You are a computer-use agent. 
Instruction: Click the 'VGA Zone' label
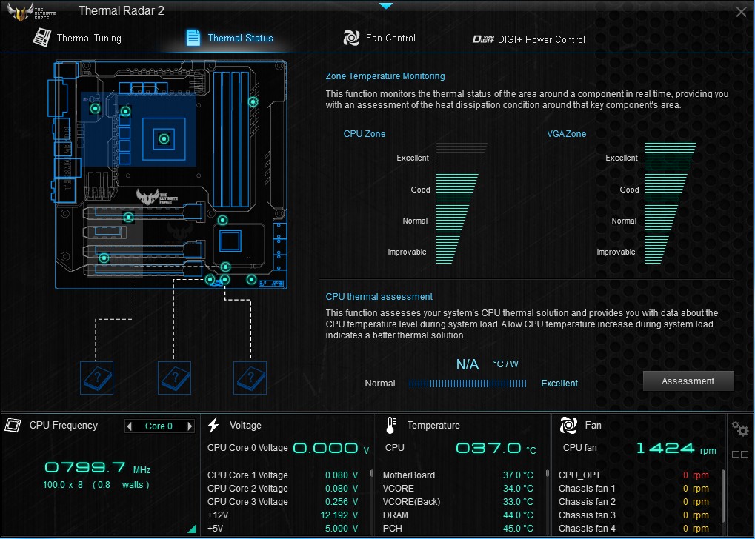click(x=567, y=134)
